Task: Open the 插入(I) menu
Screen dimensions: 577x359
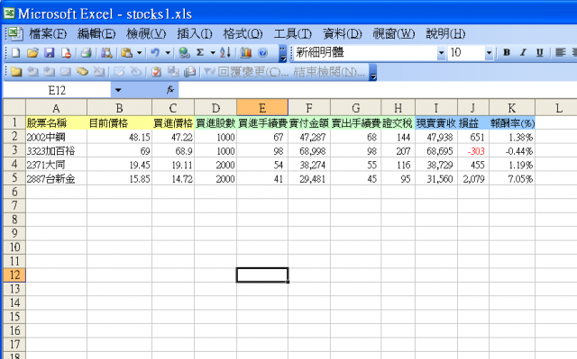Action: [195, 34]
